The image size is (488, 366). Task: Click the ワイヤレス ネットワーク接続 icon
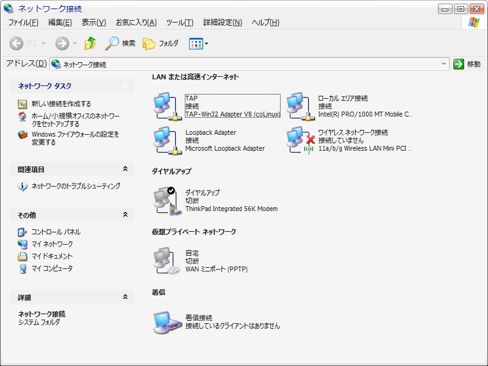299,140
